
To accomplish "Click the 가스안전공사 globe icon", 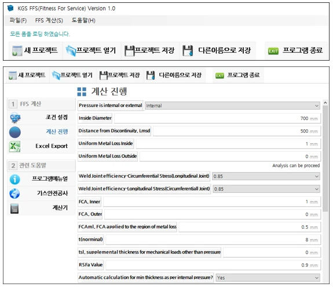I will 14,193.
